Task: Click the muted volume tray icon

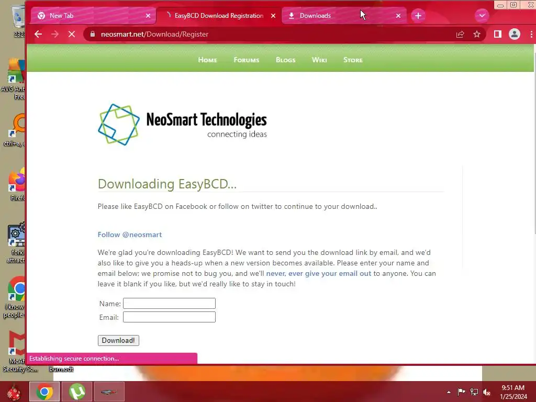Action: click(487, 392)
